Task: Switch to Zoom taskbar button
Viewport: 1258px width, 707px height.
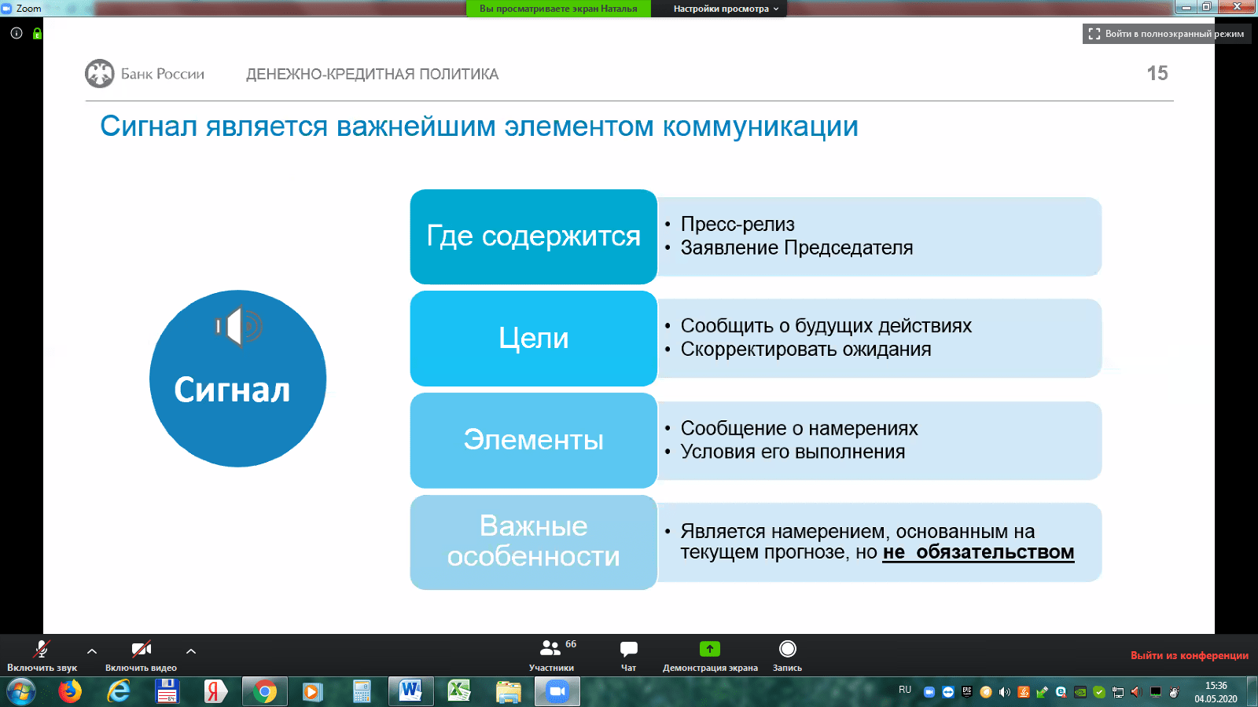Action: [x=557, y=691]
